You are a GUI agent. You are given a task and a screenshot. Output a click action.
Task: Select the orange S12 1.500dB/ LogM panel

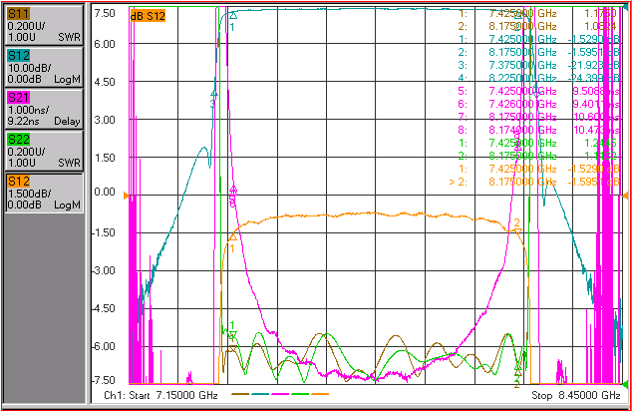44,193
